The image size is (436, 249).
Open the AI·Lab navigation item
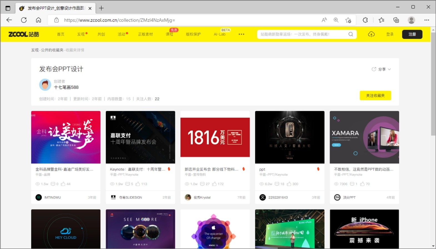[x=219, y=34]
